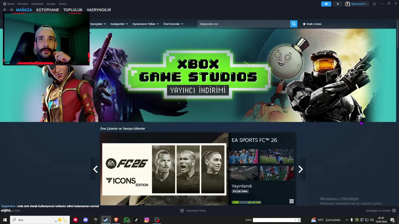The image size is (399, 224).
Task: Open the İstek Listesi wishlist link
Action: click(x=312, y=24)
